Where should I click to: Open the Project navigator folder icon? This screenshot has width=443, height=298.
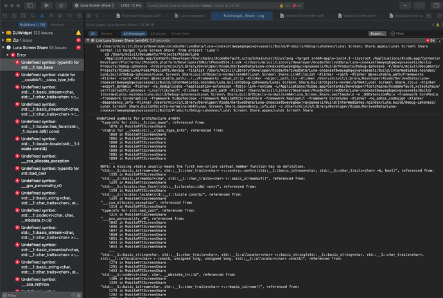[x=4, y=16]
